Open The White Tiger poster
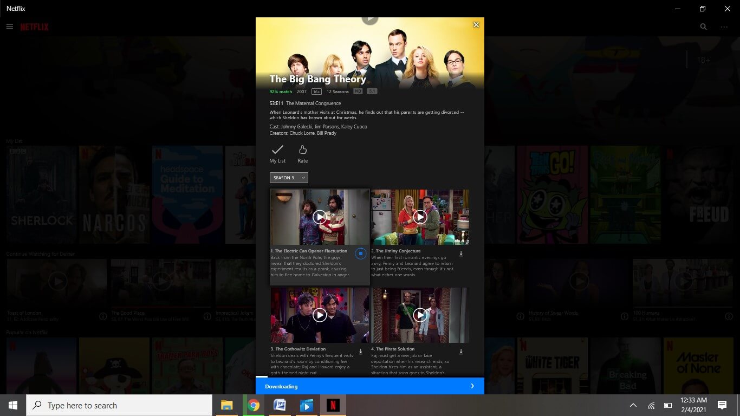This screenshot has width=740, height=416. (553, 366)
